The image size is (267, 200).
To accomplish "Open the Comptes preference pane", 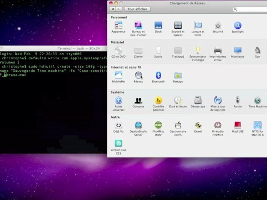I will [138, 102].
